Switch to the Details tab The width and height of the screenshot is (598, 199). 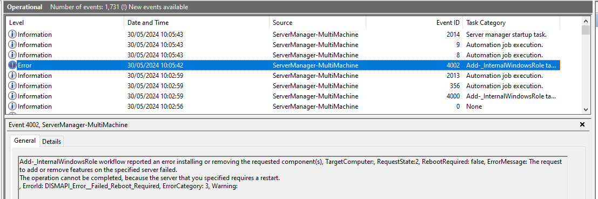(51, 141)
